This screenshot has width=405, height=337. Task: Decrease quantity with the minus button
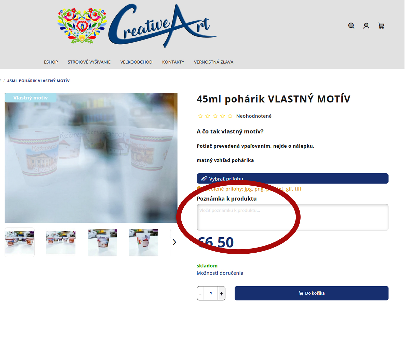pyautogui.click(x=200, y=293)
